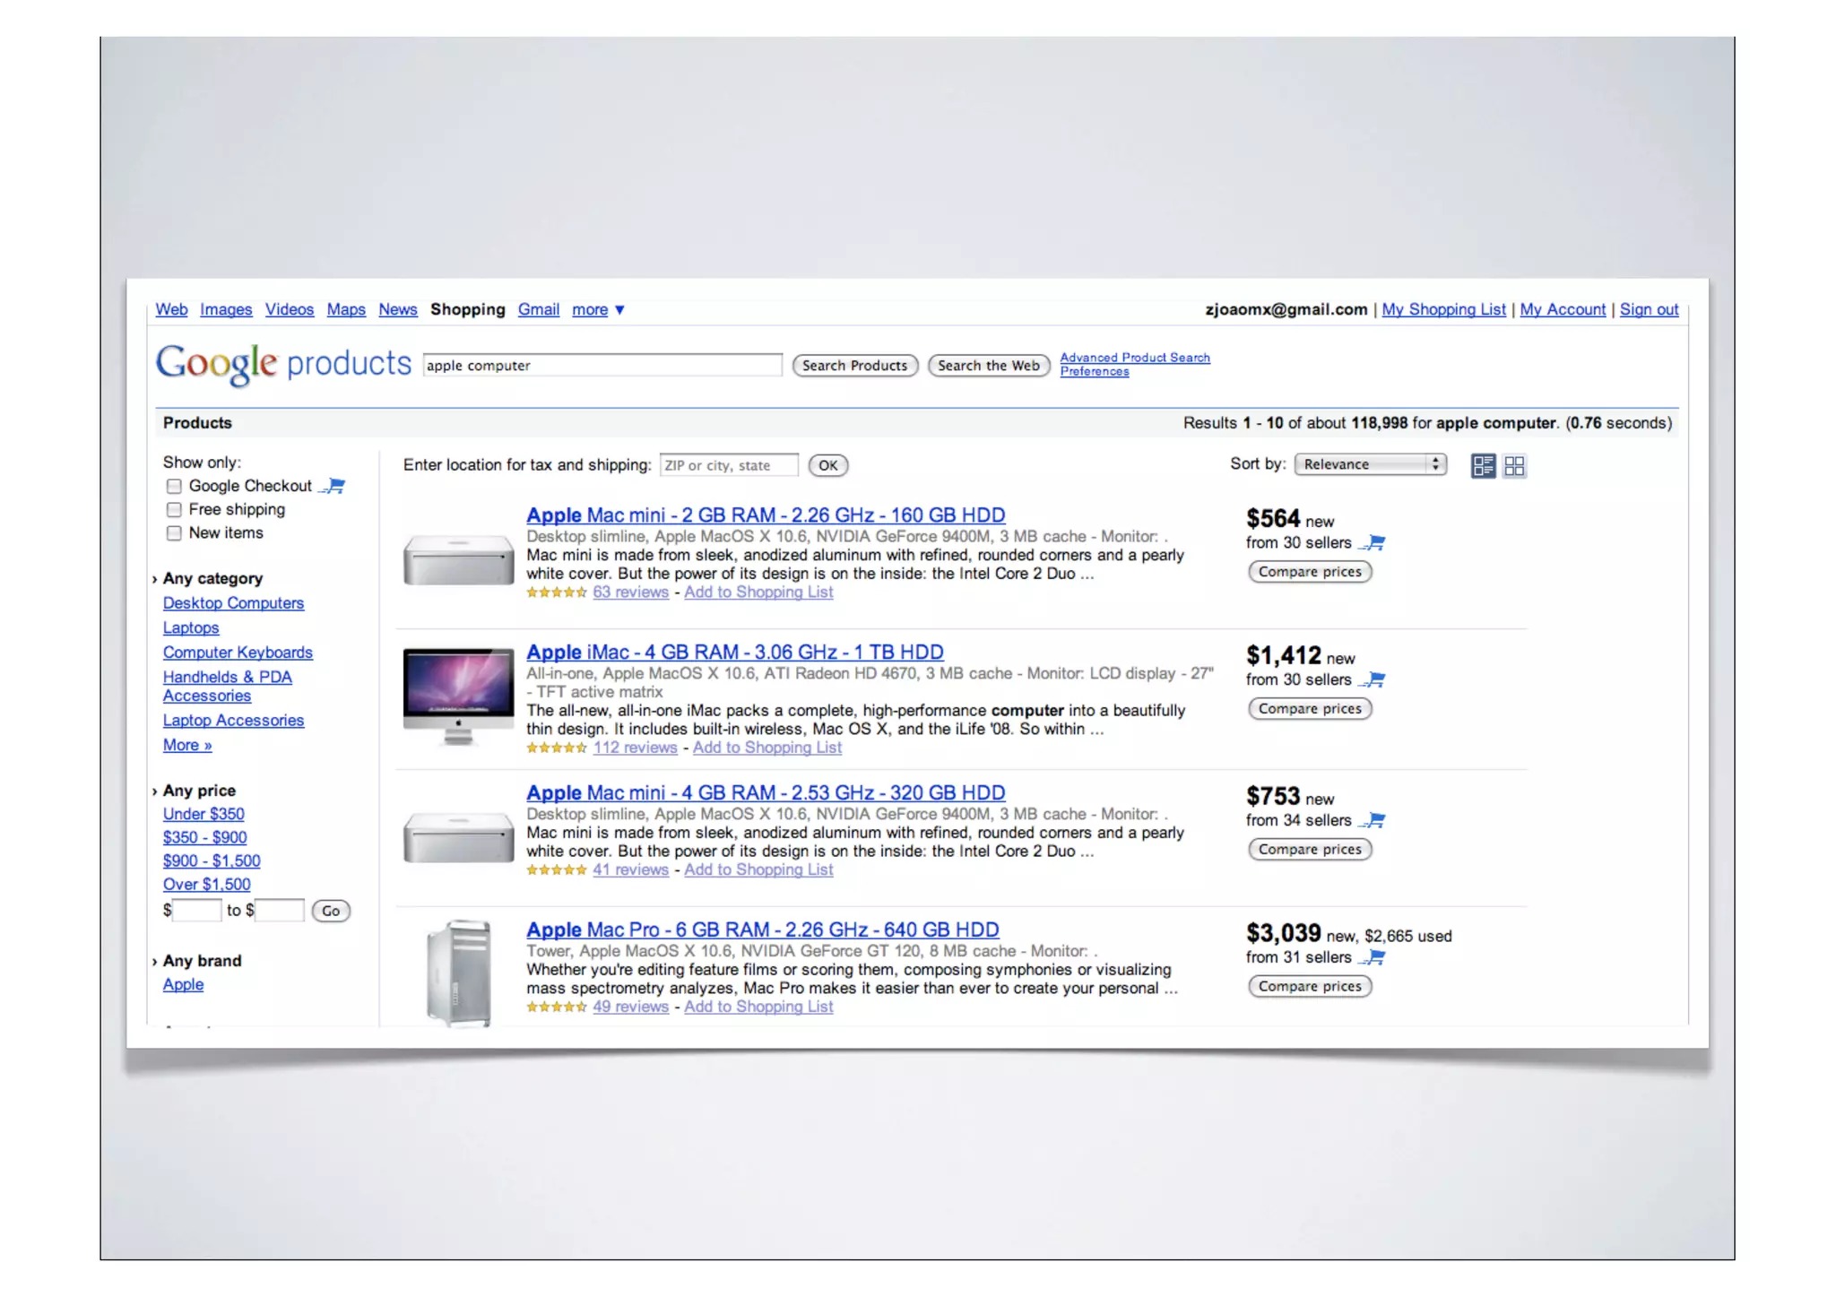This screenshot has height=1297, width=1836.
Task: Click cart icon beside Mac Pro's 31 sellers
Action: [x=1373, y=957]
